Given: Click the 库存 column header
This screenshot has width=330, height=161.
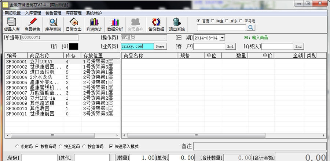Looking at the screenshot, I should click(x=72, y=55).
